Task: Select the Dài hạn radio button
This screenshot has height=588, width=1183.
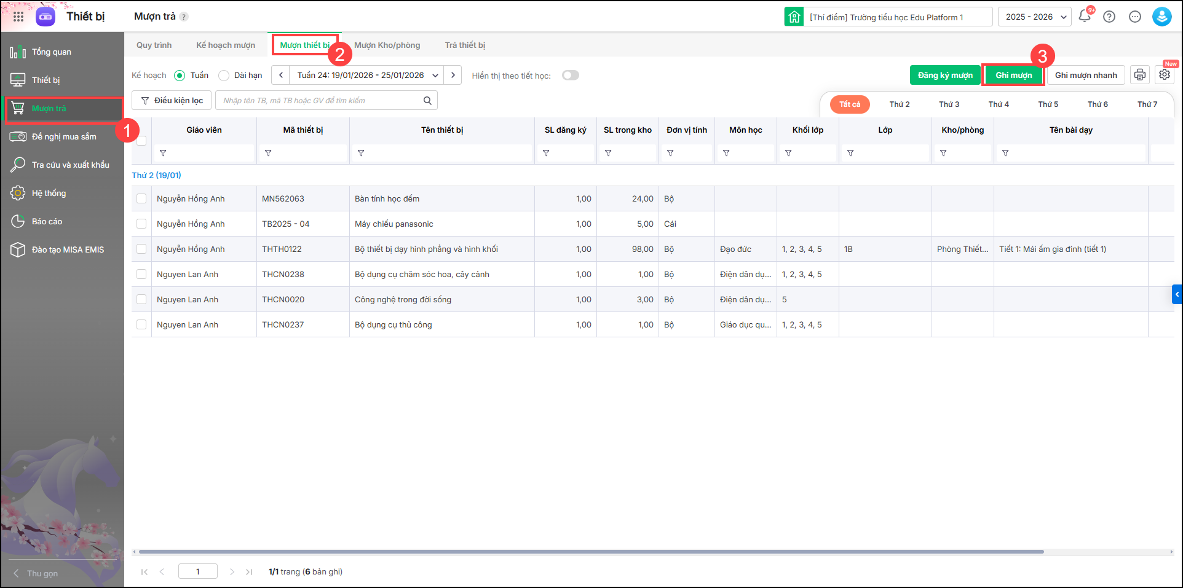Action: point(224,76)
